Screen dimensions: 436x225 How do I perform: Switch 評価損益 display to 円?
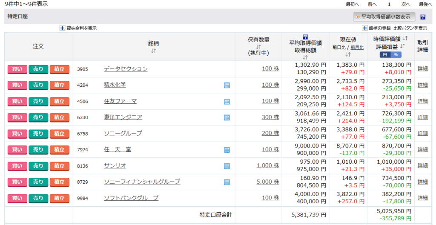(384, 54)
